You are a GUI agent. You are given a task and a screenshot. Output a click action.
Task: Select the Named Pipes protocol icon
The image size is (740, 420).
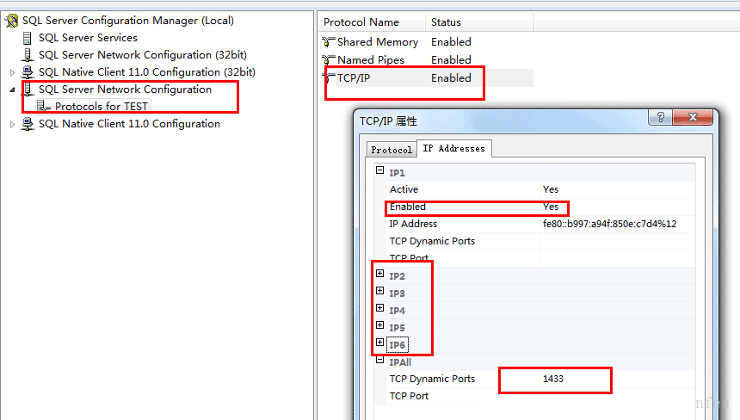(x=329, y=60)
